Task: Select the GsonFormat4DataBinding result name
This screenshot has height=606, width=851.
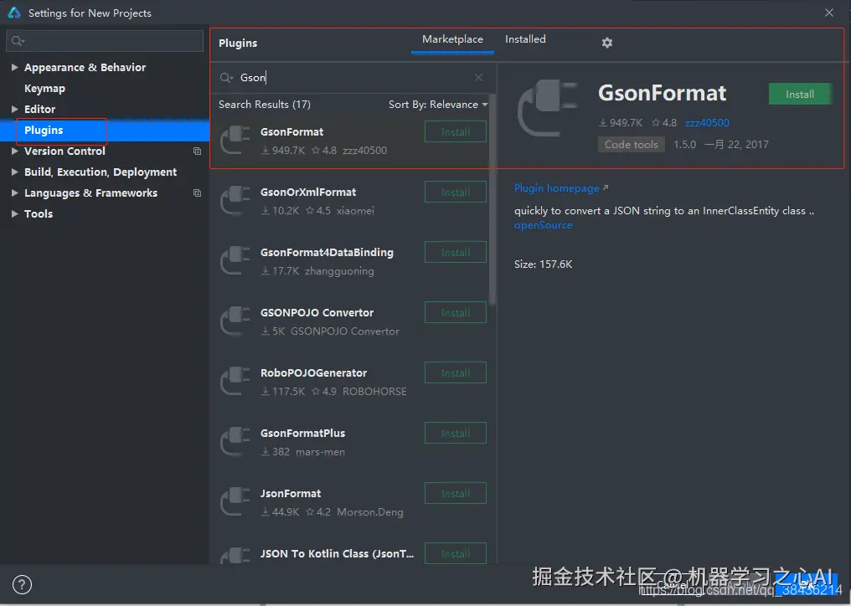Action: click(327, 252)
